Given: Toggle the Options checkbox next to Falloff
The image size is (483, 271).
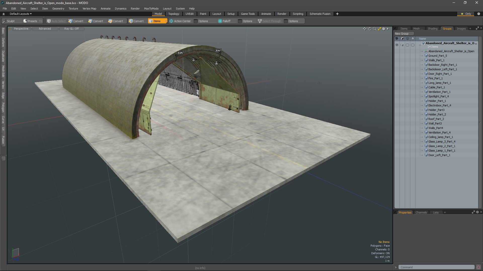Looking at the screenshot, I should tap(240, 21).
